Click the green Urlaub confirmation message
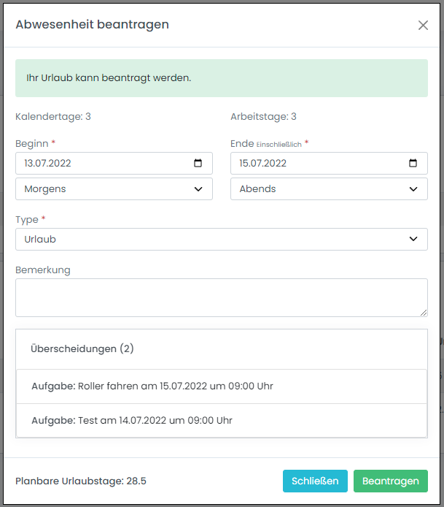 tap(221, 78)
